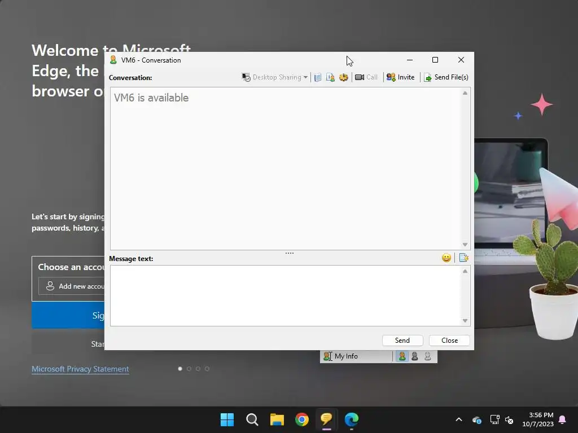Click message box scrollbar up arrow
This screenshot has height=433, width=578.
[x=465, y=271]
